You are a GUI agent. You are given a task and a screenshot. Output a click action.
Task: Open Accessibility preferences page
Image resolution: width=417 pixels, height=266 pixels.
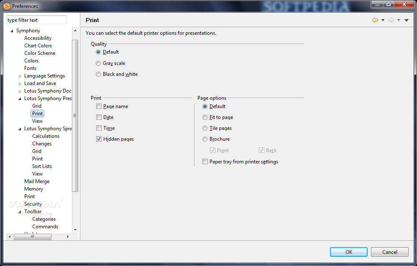[38, 38]
